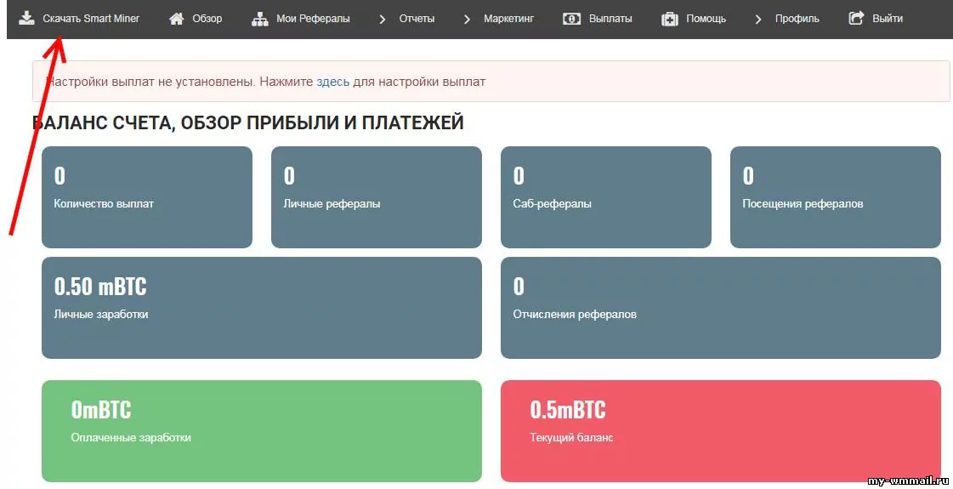Click the Выйти logout text

888,19
